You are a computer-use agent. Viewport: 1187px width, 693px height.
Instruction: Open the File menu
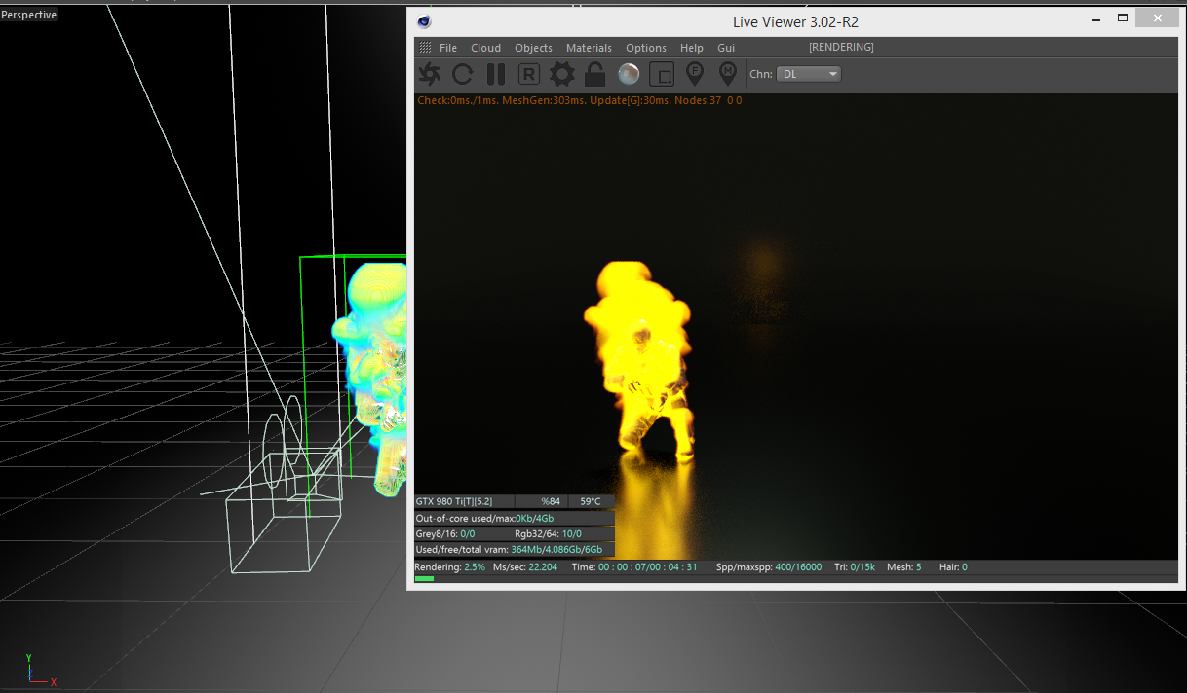448,48
